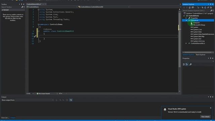
Task: Switch to the Team Explorer tab
Action: coord(201,54)
